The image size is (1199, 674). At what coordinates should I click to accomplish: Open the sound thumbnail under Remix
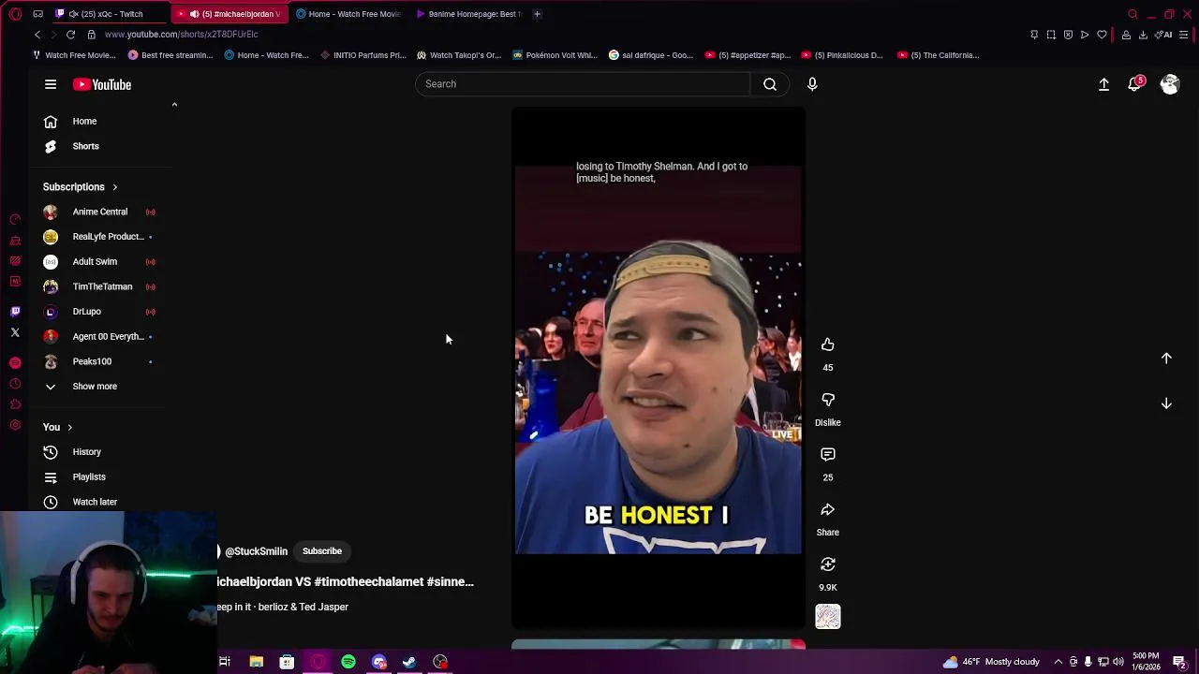[x=828, y=617]
